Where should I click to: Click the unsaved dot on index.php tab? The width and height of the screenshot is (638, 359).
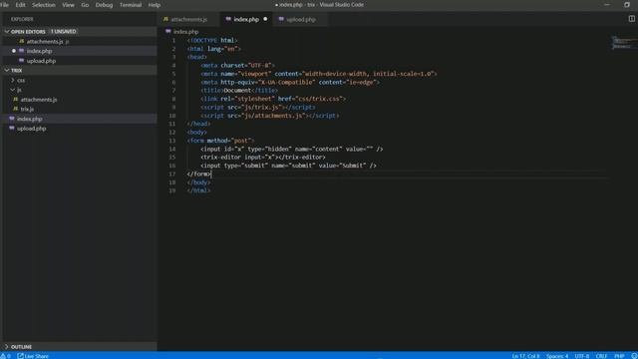pyautogui.click(x=265, y=19)
